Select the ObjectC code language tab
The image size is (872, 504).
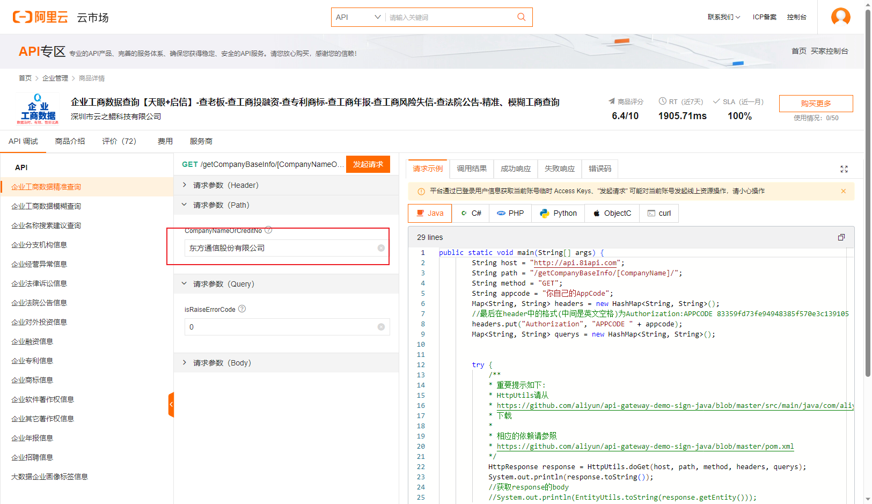(612, 213)
